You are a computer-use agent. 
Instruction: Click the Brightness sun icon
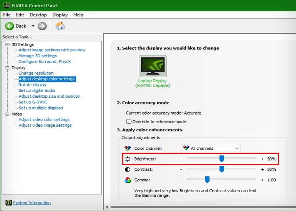[128, 159]
